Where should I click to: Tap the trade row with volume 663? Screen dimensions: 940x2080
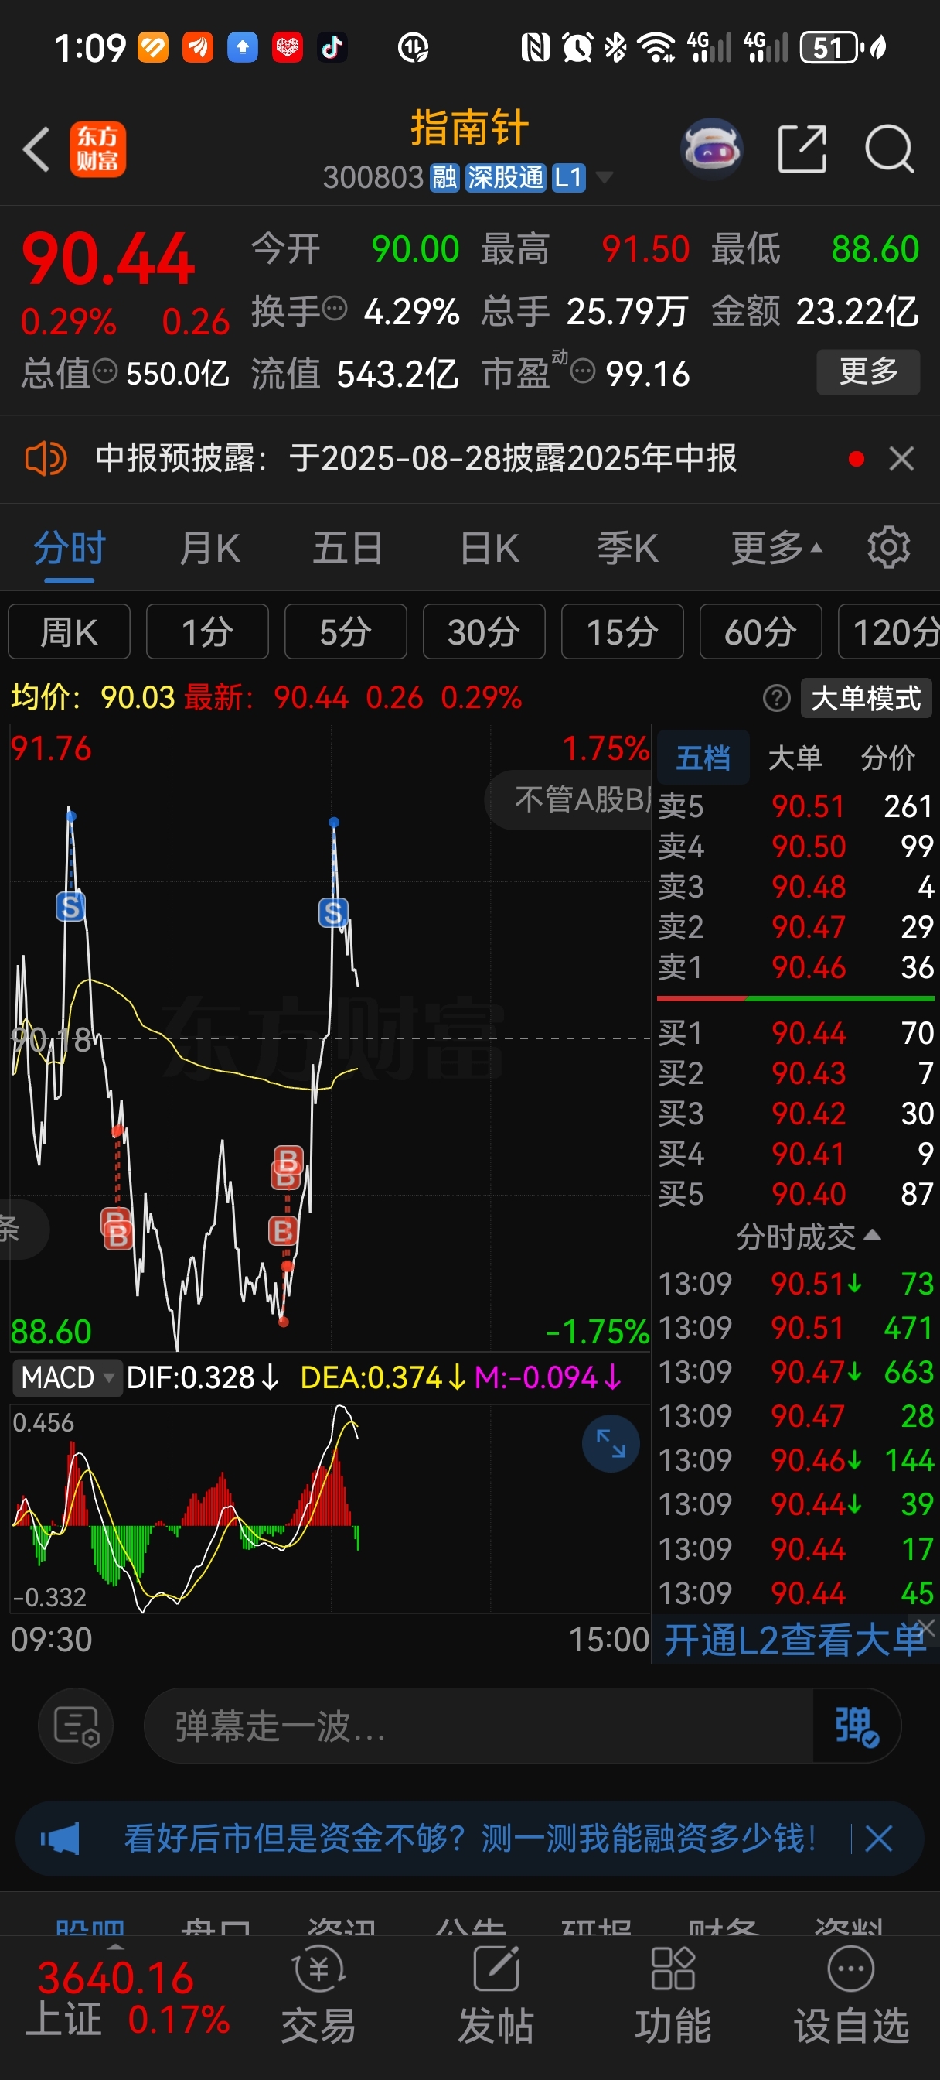tap(795, 1371)
